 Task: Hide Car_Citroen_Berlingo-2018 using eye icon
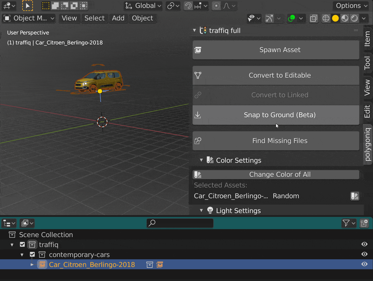point(364,264)
